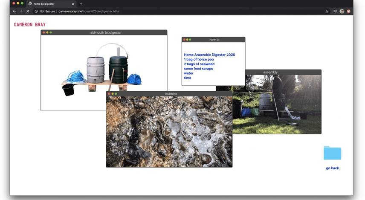365x200 pixels.
Task: Click the CAMERON BRAY site title
Action: coord(30,25)
